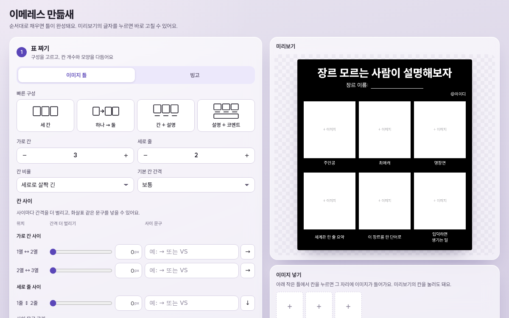Focus the 사이 문구 input for 1줄 ↕ 2줄

192,303
